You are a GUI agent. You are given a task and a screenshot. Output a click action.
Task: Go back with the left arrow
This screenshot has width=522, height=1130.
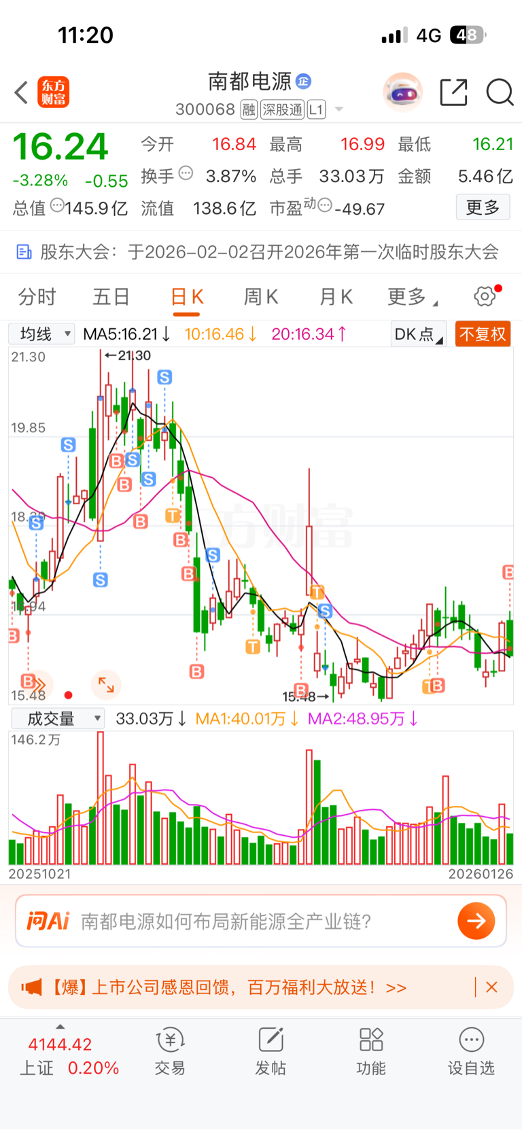click(x=21, y=92)
